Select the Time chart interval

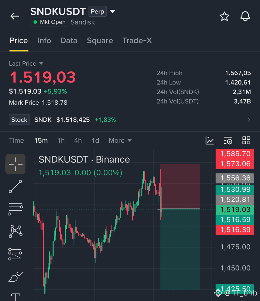pos(17,140)
